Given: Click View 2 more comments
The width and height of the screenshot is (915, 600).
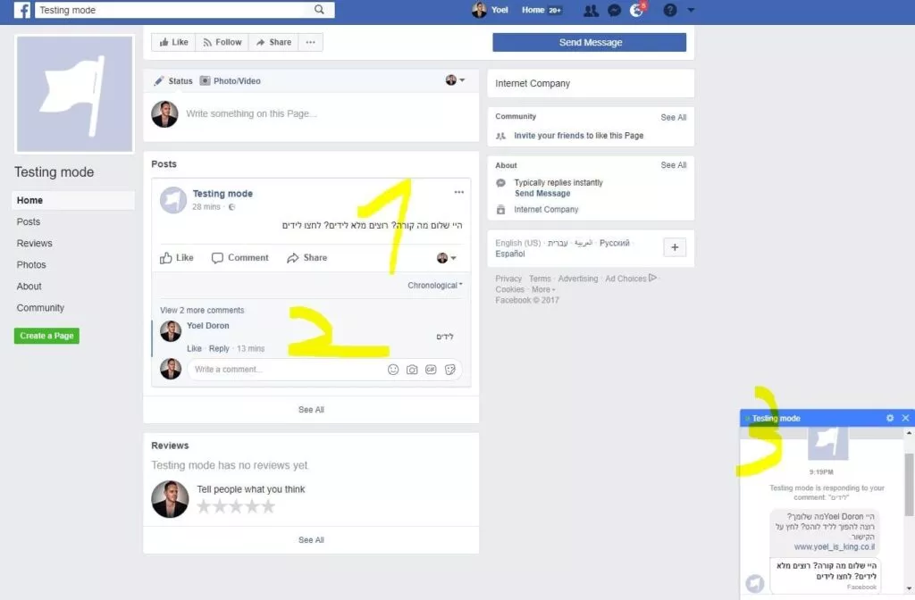Looking at the screenshot, I should click(202, 310).
